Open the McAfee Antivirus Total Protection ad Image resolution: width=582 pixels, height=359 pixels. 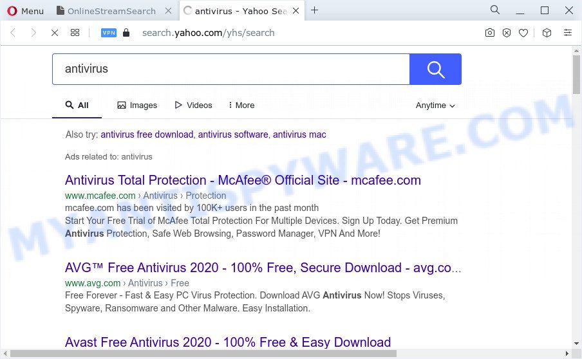coord(243,180)
